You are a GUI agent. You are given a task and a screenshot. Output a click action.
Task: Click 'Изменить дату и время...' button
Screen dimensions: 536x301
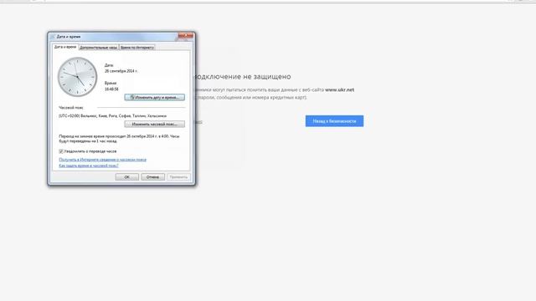coord(154,97)
